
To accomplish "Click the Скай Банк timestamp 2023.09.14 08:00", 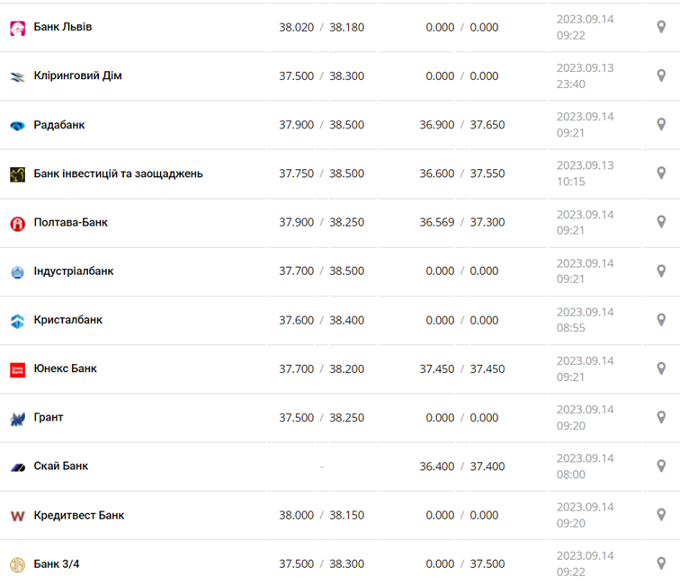I will click(585, 466).
